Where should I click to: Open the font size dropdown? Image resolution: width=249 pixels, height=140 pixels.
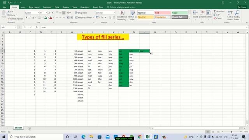(46, 13)
